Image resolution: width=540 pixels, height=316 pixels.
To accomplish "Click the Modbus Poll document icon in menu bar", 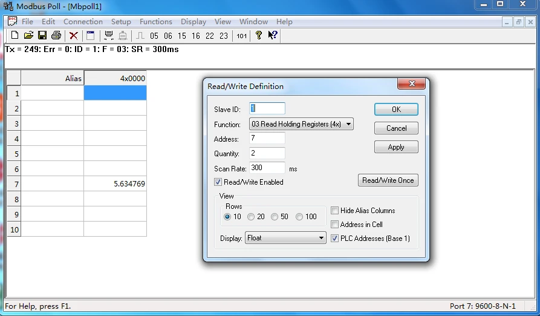I will pyautogui.click(x=13, y=21).
